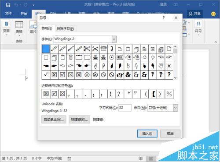This screenshot has width=220, height=162.
Task: Select the small x mark after the hand
Action: click(169, 66)
